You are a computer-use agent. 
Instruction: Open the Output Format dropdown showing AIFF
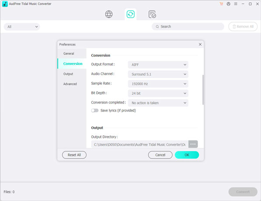tap(158, 65)
